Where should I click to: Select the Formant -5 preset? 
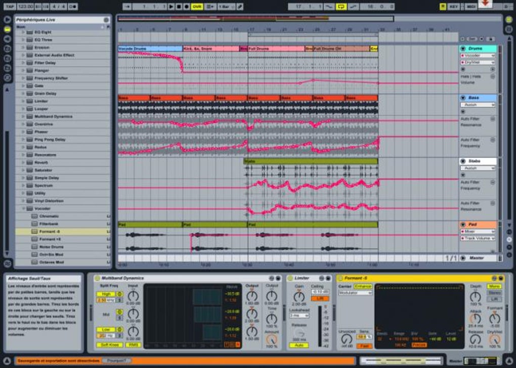(63, 231)
